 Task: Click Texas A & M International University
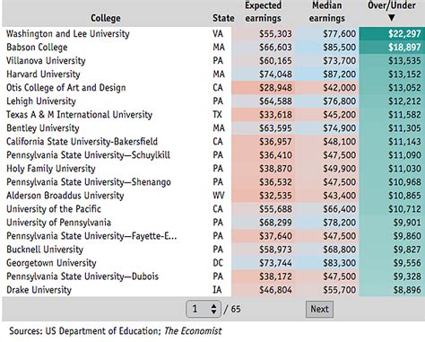(79, 114)
